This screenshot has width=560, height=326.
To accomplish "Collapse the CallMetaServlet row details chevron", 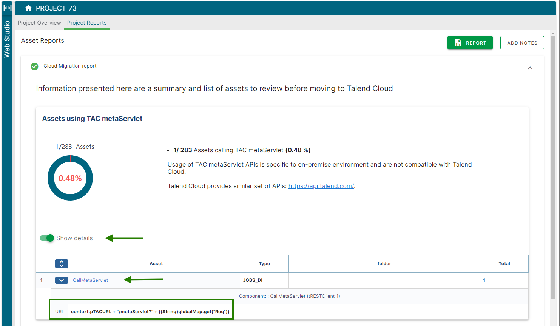I will tap(61, 280).
